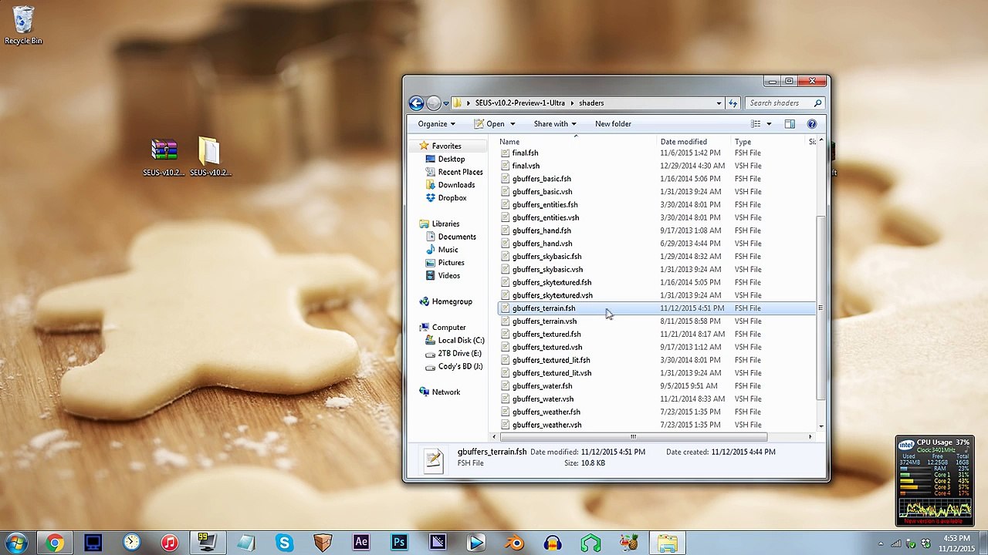Select the final.vsh file
Image resolution: width=988 pixels, height=555 pixels.
pyautogui.click(x=526, y=166)
